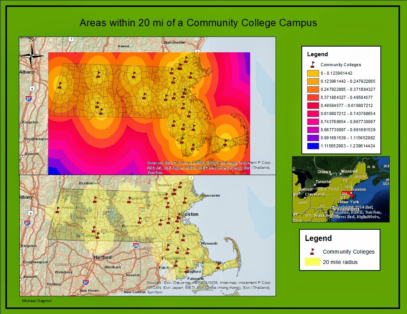Click the Route 9 shield near Kingston
Viewport: 407px width, 314px height.
30,213
